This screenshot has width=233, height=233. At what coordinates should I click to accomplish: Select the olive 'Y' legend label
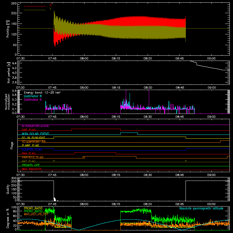coord(50,9)
